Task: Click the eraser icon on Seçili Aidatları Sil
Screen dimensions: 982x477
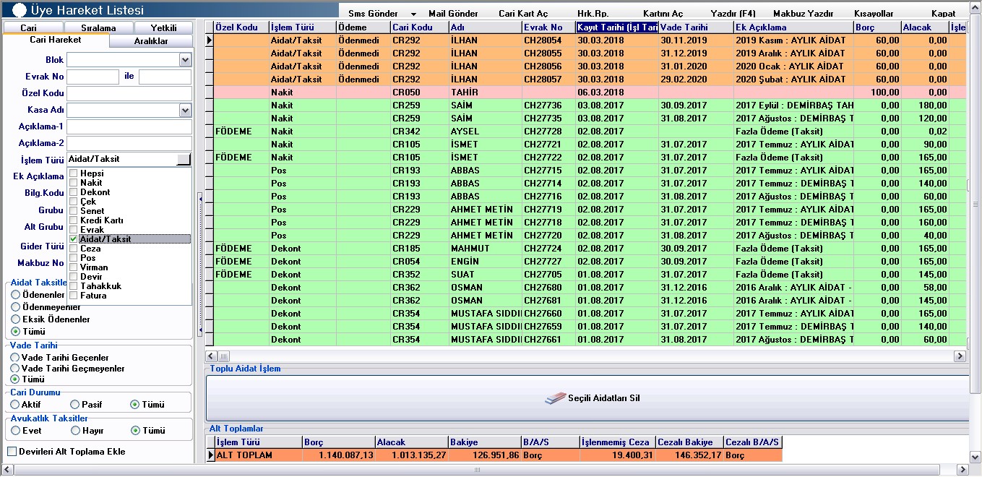Action: 554,398
